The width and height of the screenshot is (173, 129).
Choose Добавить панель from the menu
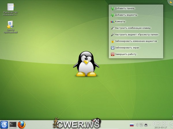[x=136, y=8]
